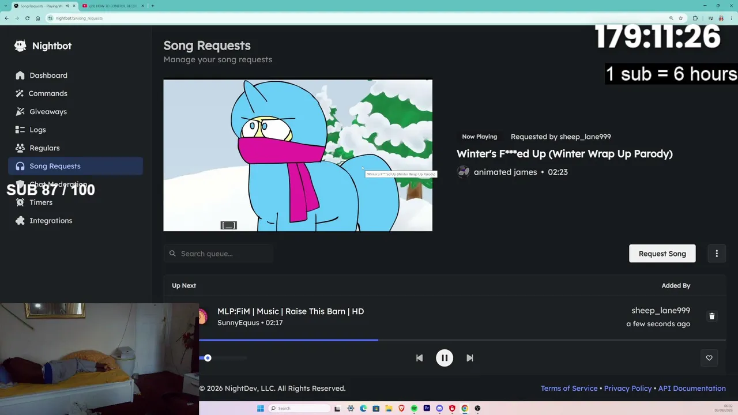Screen dimensions: 738x415
Task: Seek within the song progress bar
Action: (x=462, y=340)
